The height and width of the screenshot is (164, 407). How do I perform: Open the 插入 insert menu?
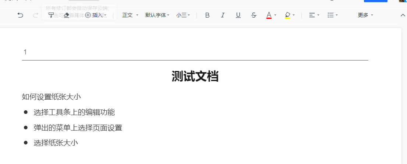96,15
